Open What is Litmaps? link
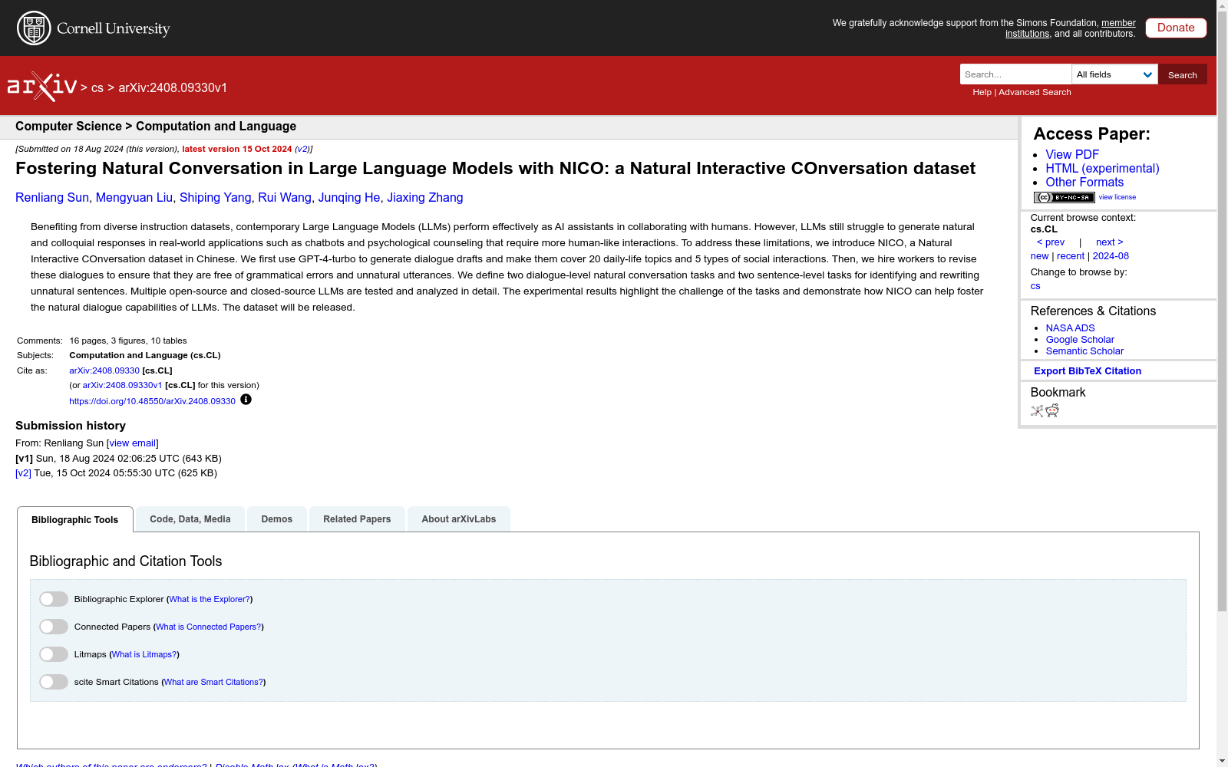The height and width of the screenshot is (767, 1228). [x=144, y=654]
